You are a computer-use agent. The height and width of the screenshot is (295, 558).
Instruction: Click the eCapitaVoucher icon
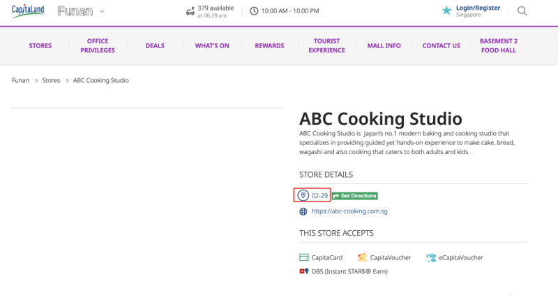pos(431,257)
